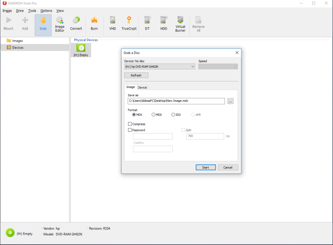This screenshot has width=333, height=245.
Task: Open the Drive menu
Action: [x=20, y=10]
